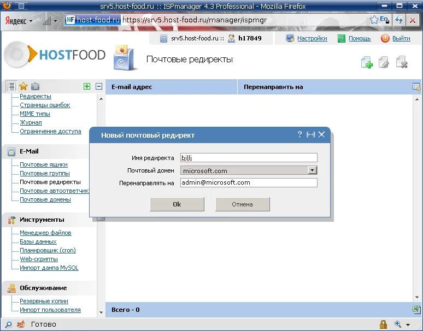Click the status bar search magnifier icon
The height and width of the screenshot is (331, 423).
click(8, 324)
